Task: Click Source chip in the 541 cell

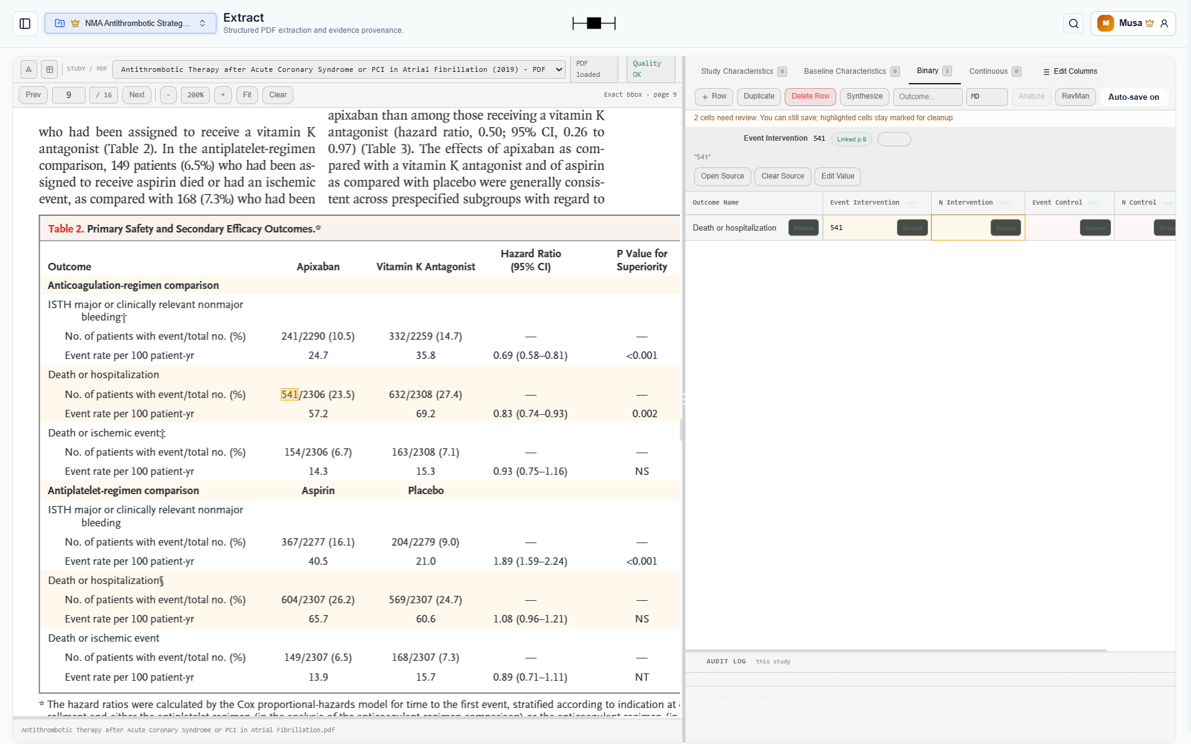Action: pos(912,228)
